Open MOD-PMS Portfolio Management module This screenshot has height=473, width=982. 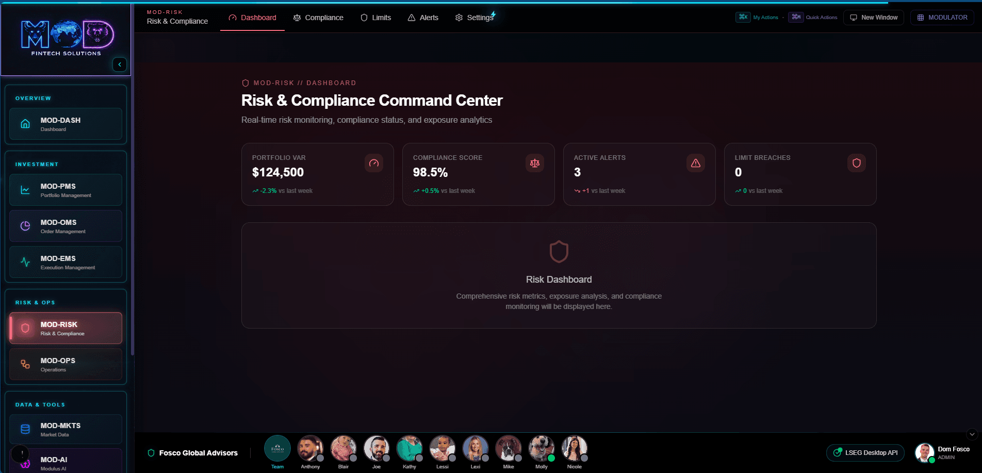click(x=66, y=190)
